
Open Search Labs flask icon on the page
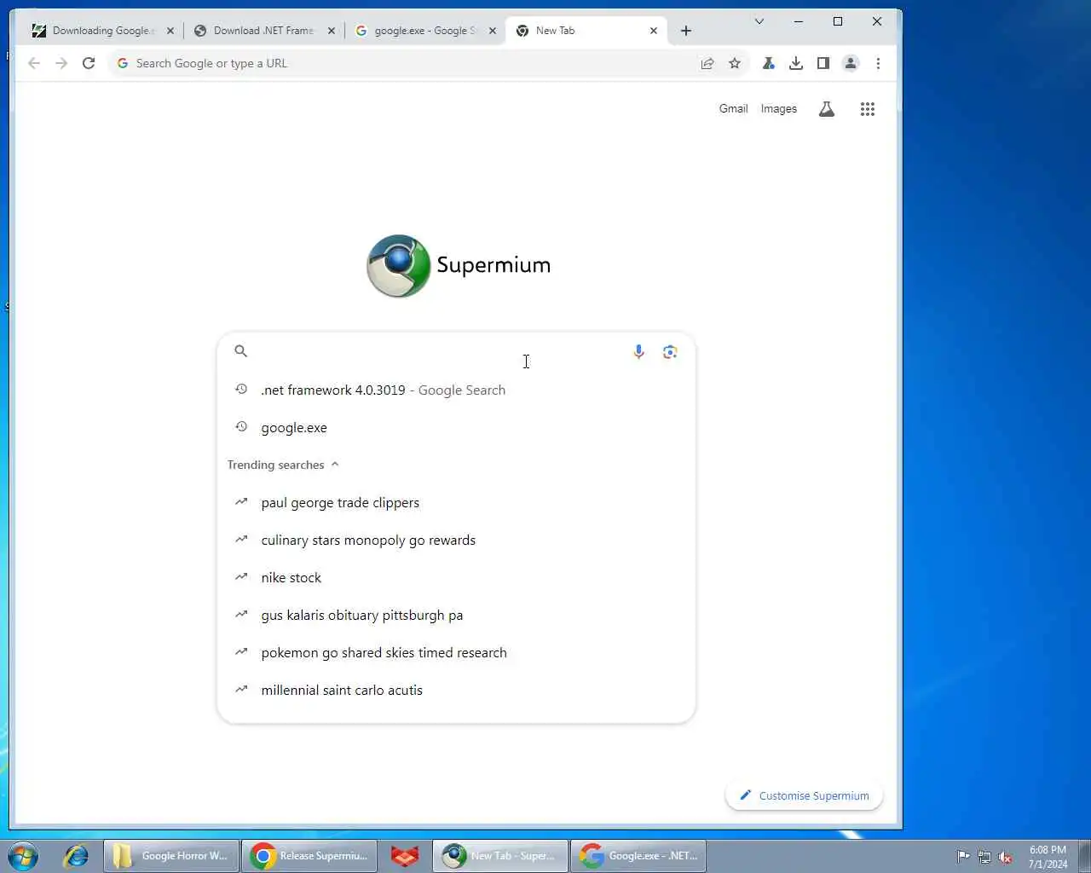(x=827, y=109)
